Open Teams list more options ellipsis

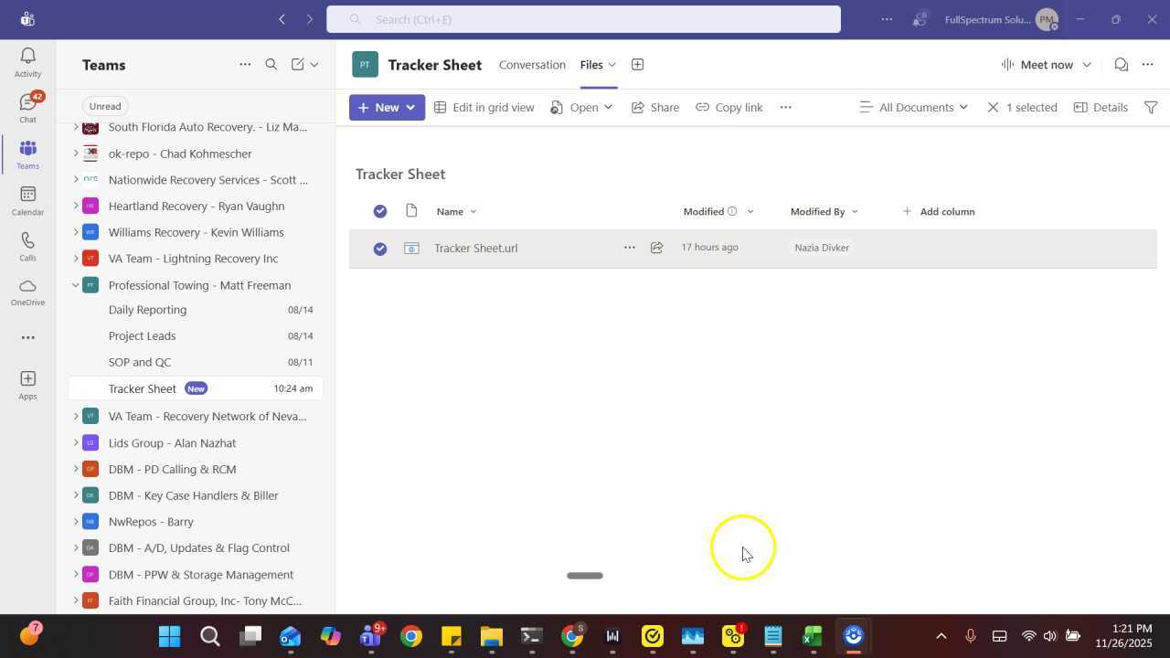(245, 65)
